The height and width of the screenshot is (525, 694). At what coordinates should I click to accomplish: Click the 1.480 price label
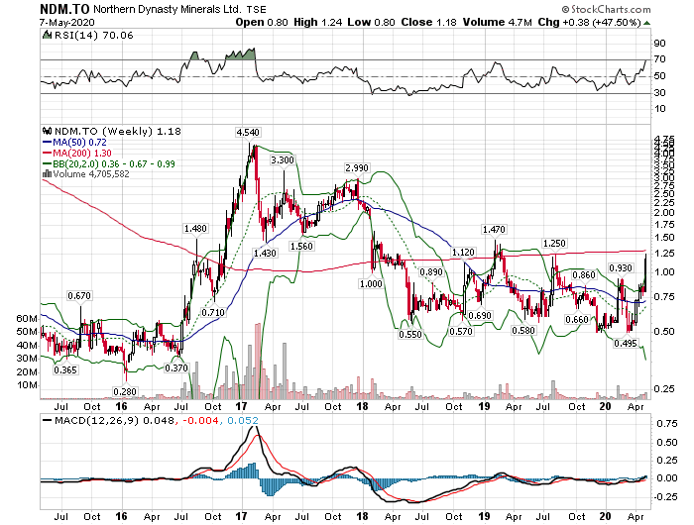coord(195,229)
